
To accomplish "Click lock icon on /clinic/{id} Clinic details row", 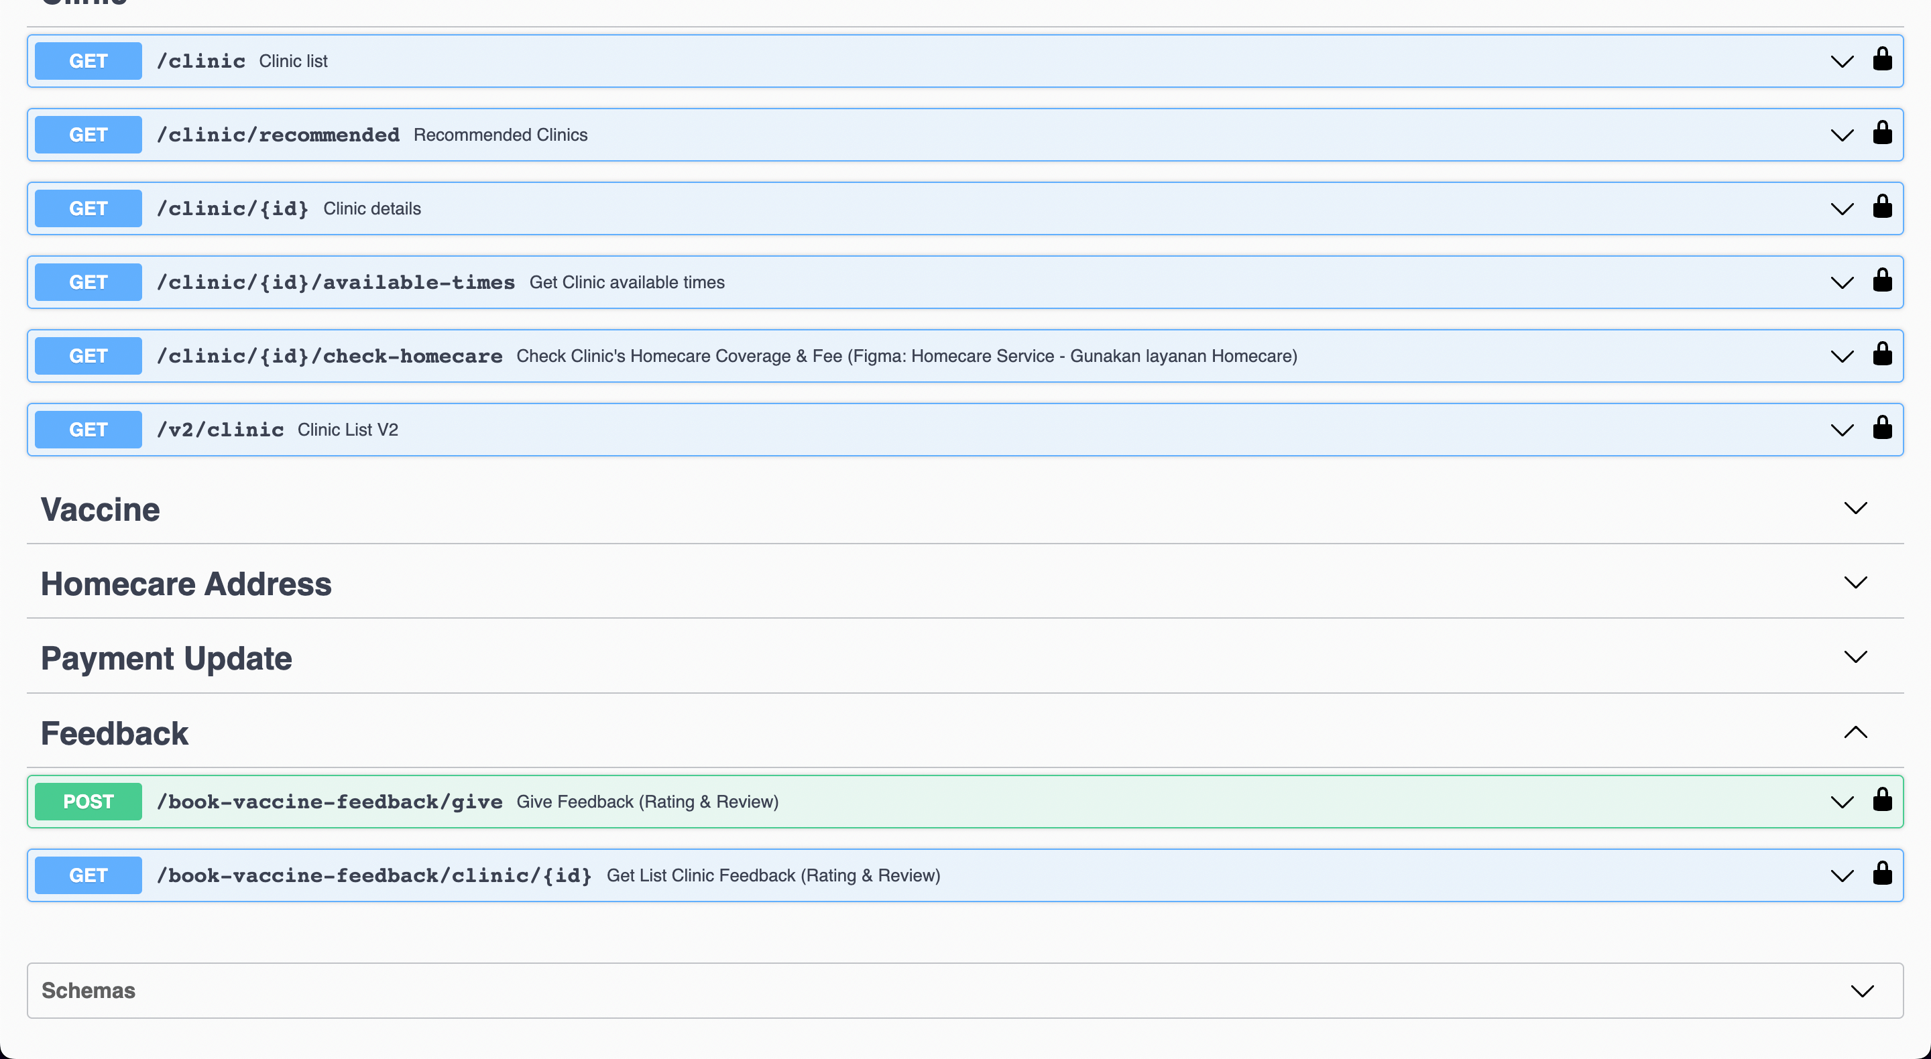I will [x=1881, y=207].
